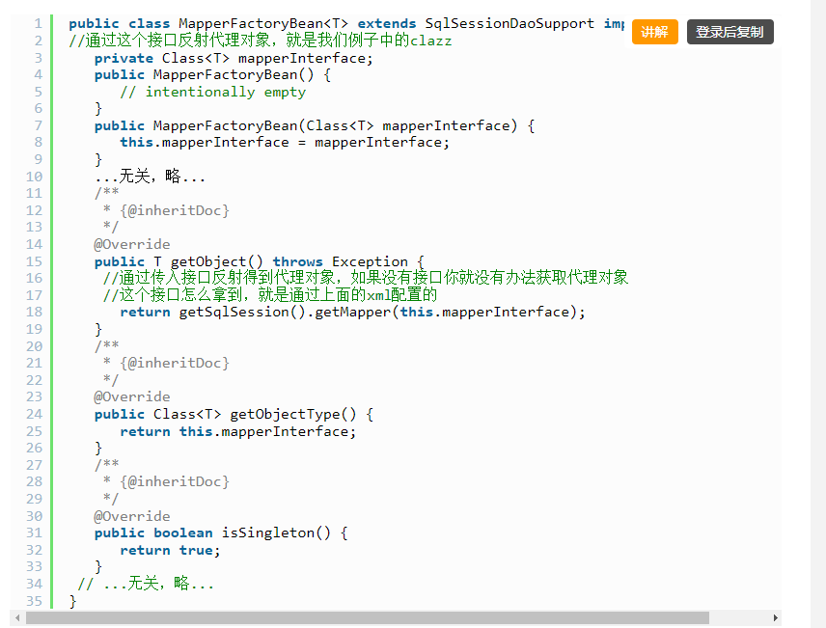826x628 pixels.
Task: Click the horizontal scrollbar right arrow
Action: [776, 617]
